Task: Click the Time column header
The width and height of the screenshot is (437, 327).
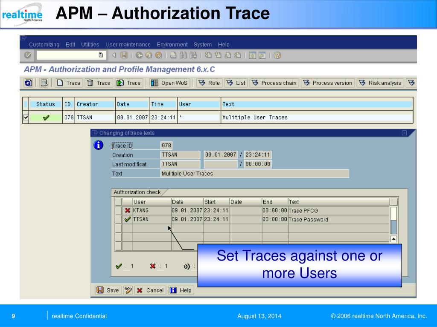Action: 163,104
